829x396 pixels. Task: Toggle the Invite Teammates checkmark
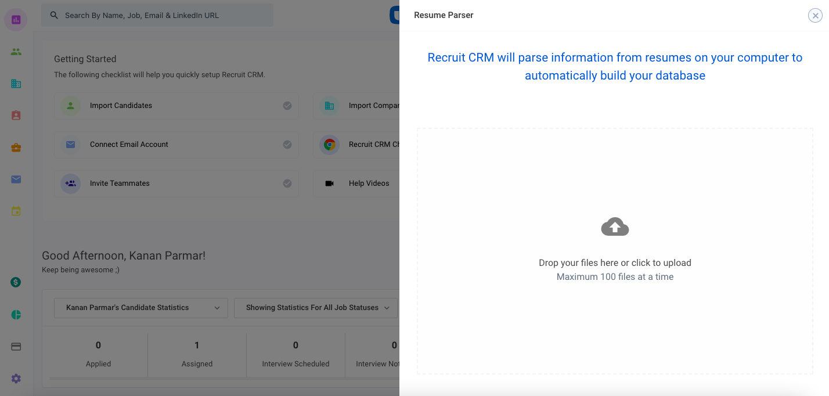click(x=287, y=183)
